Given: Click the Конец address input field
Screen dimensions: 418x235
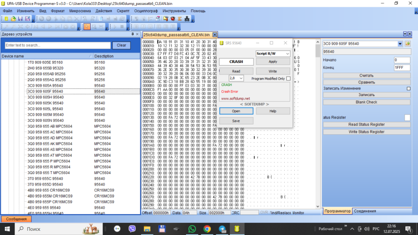Looking at the screenshot, I should coord(402,68).
